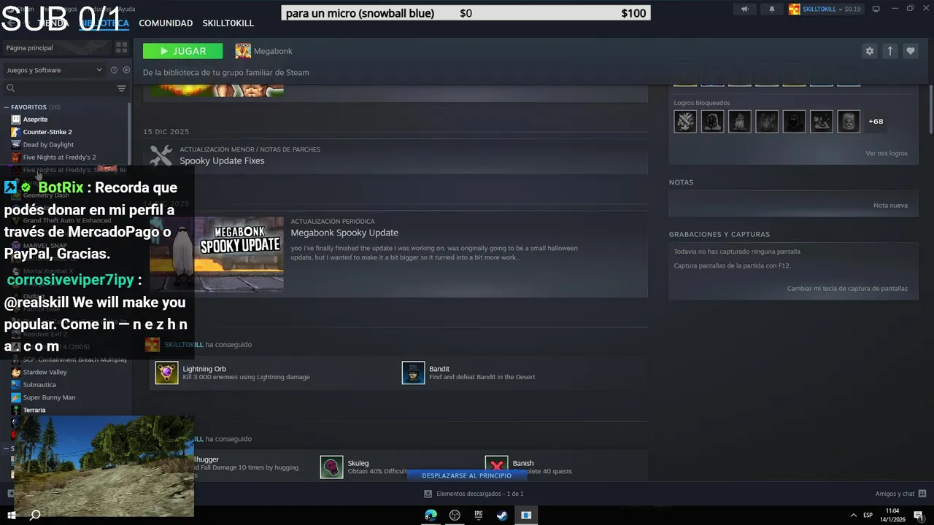Screen dimensions: 934x525
Task: Open the COMUNIDAD menu
Action: 166,23
